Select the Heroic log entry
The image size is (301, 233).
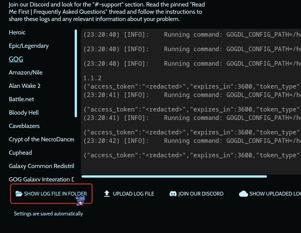point(17,32)
